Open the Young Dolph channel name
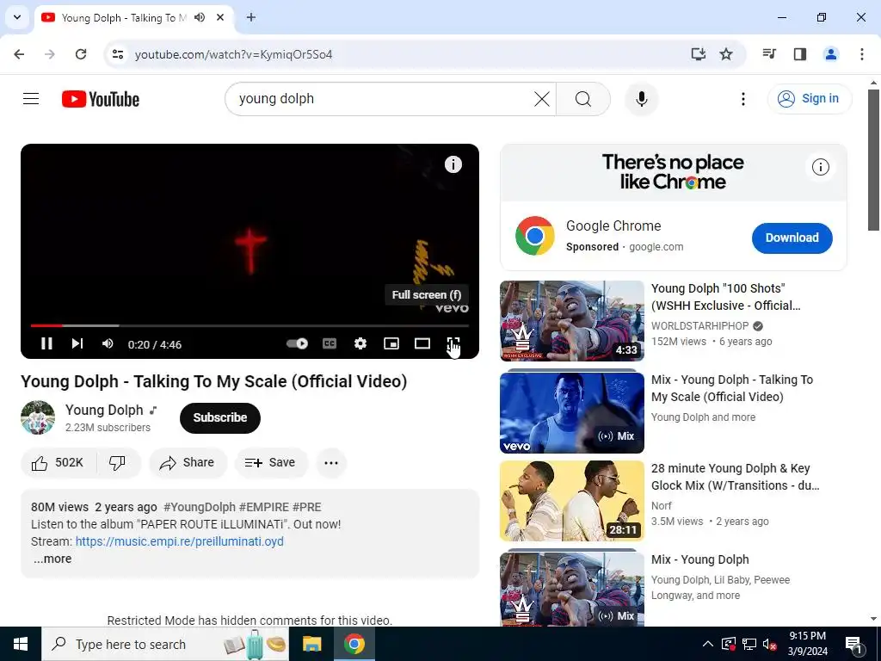 [104, 410]
